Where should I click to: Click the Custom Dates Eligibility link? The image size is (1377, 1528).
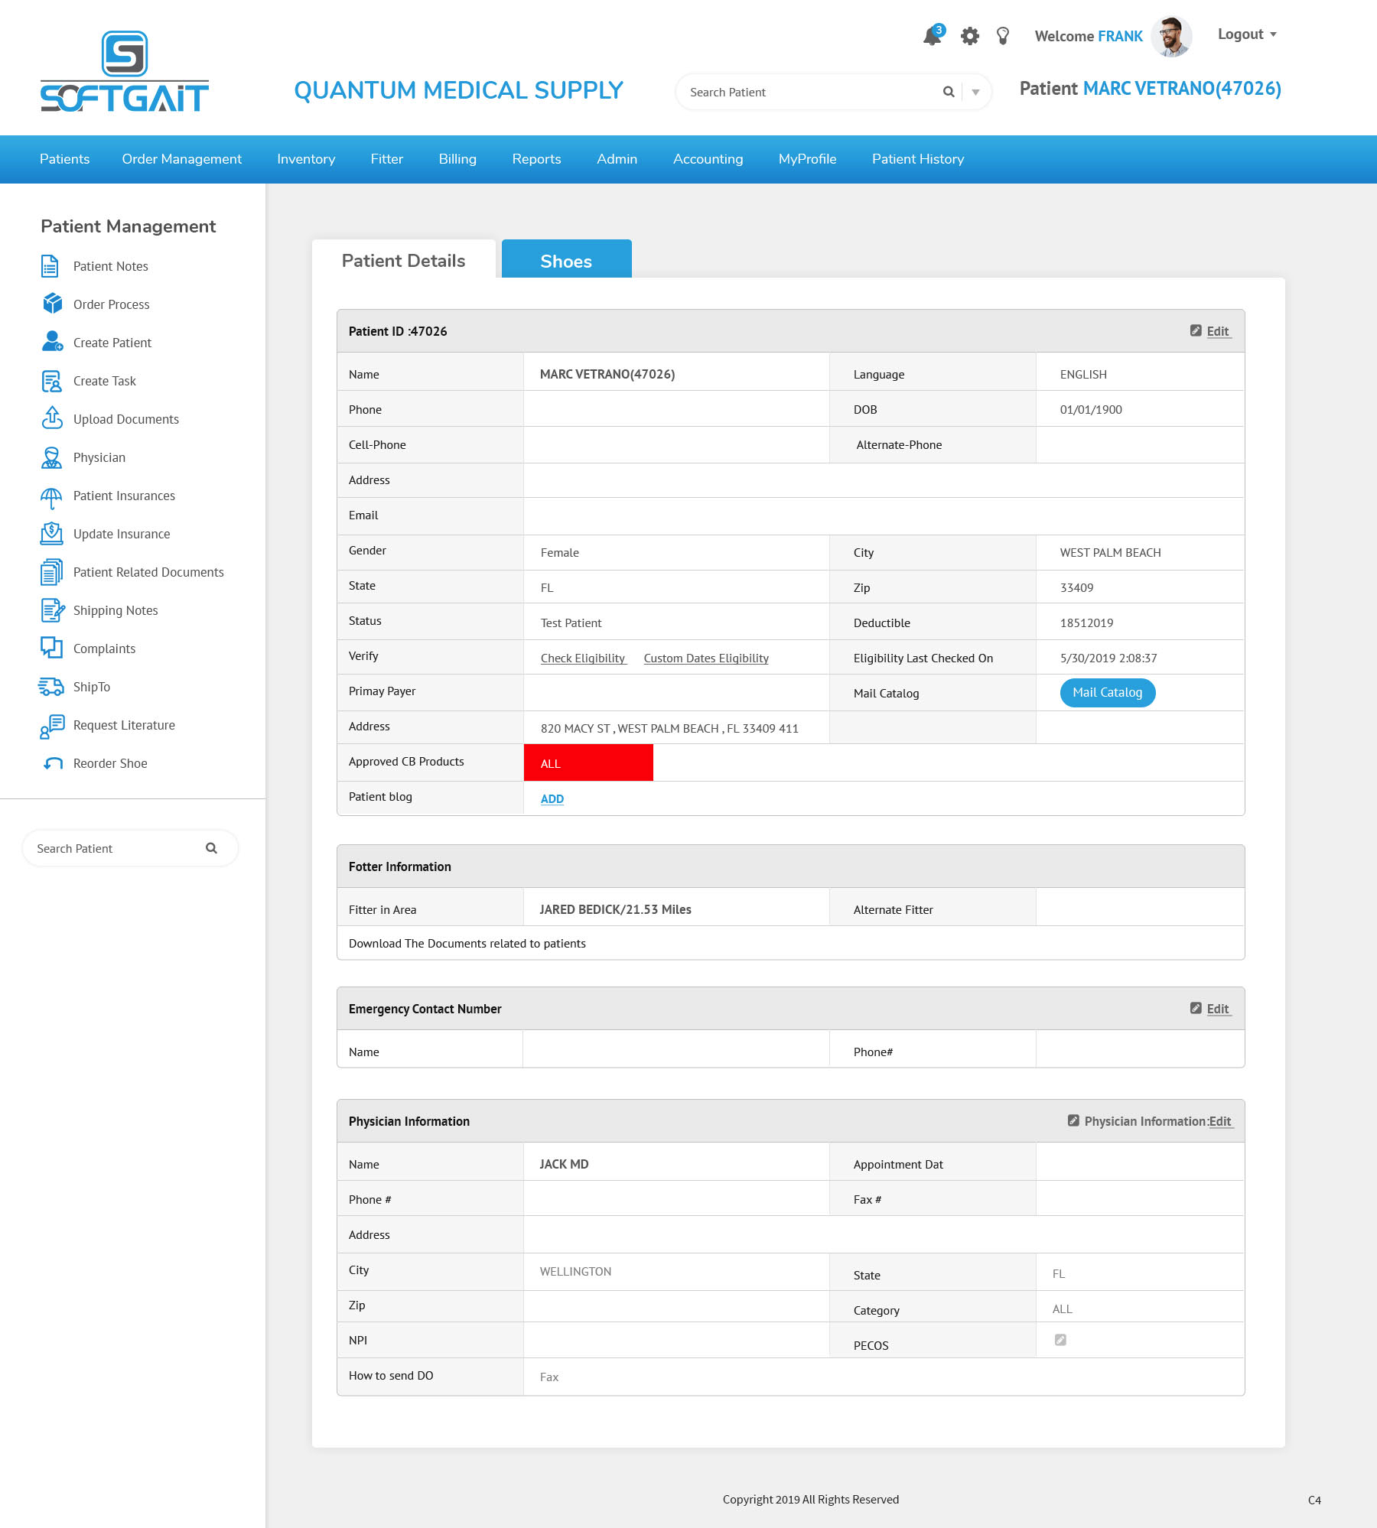pyautogui.click(x=706, y=658)
